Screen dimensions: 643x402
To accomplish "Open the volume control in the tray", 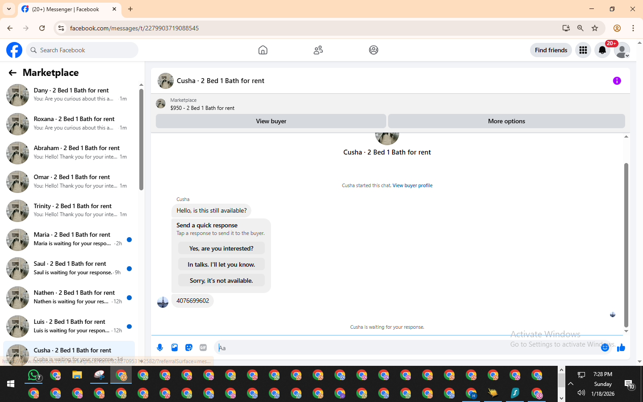I will point(581,393).
